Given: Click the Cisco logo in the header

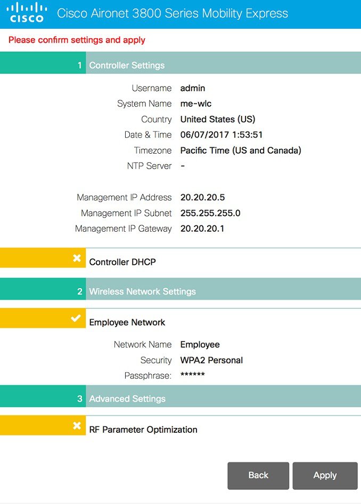Looking at the screenshot, I should pyautogui.click(x=27, y=13).
